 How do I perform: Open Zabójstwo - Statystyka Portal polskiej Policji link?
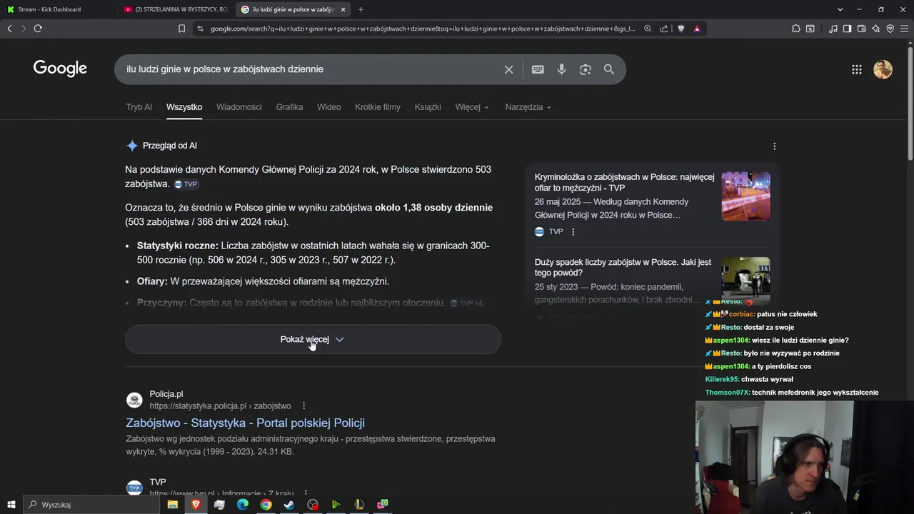245,423
